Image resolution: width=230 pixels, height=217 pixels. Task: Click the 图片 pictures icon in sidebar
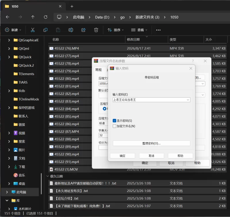click(16, 150)
